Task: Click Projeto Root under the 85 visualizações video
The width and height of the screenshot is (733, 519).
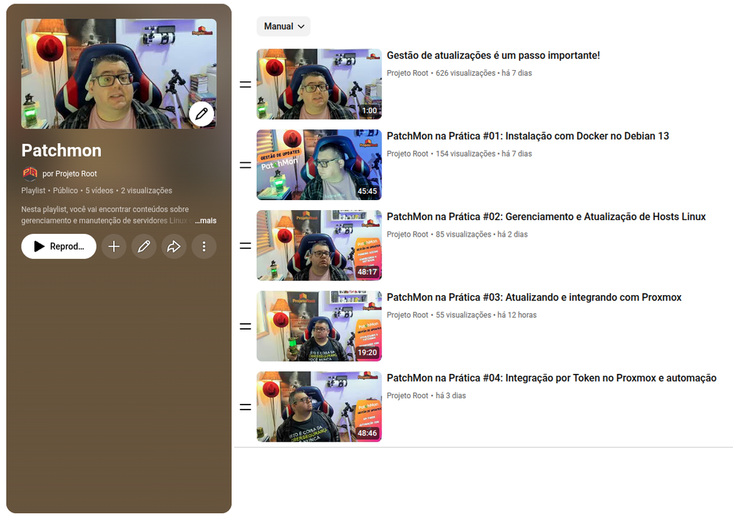Action: coord(407,234)
